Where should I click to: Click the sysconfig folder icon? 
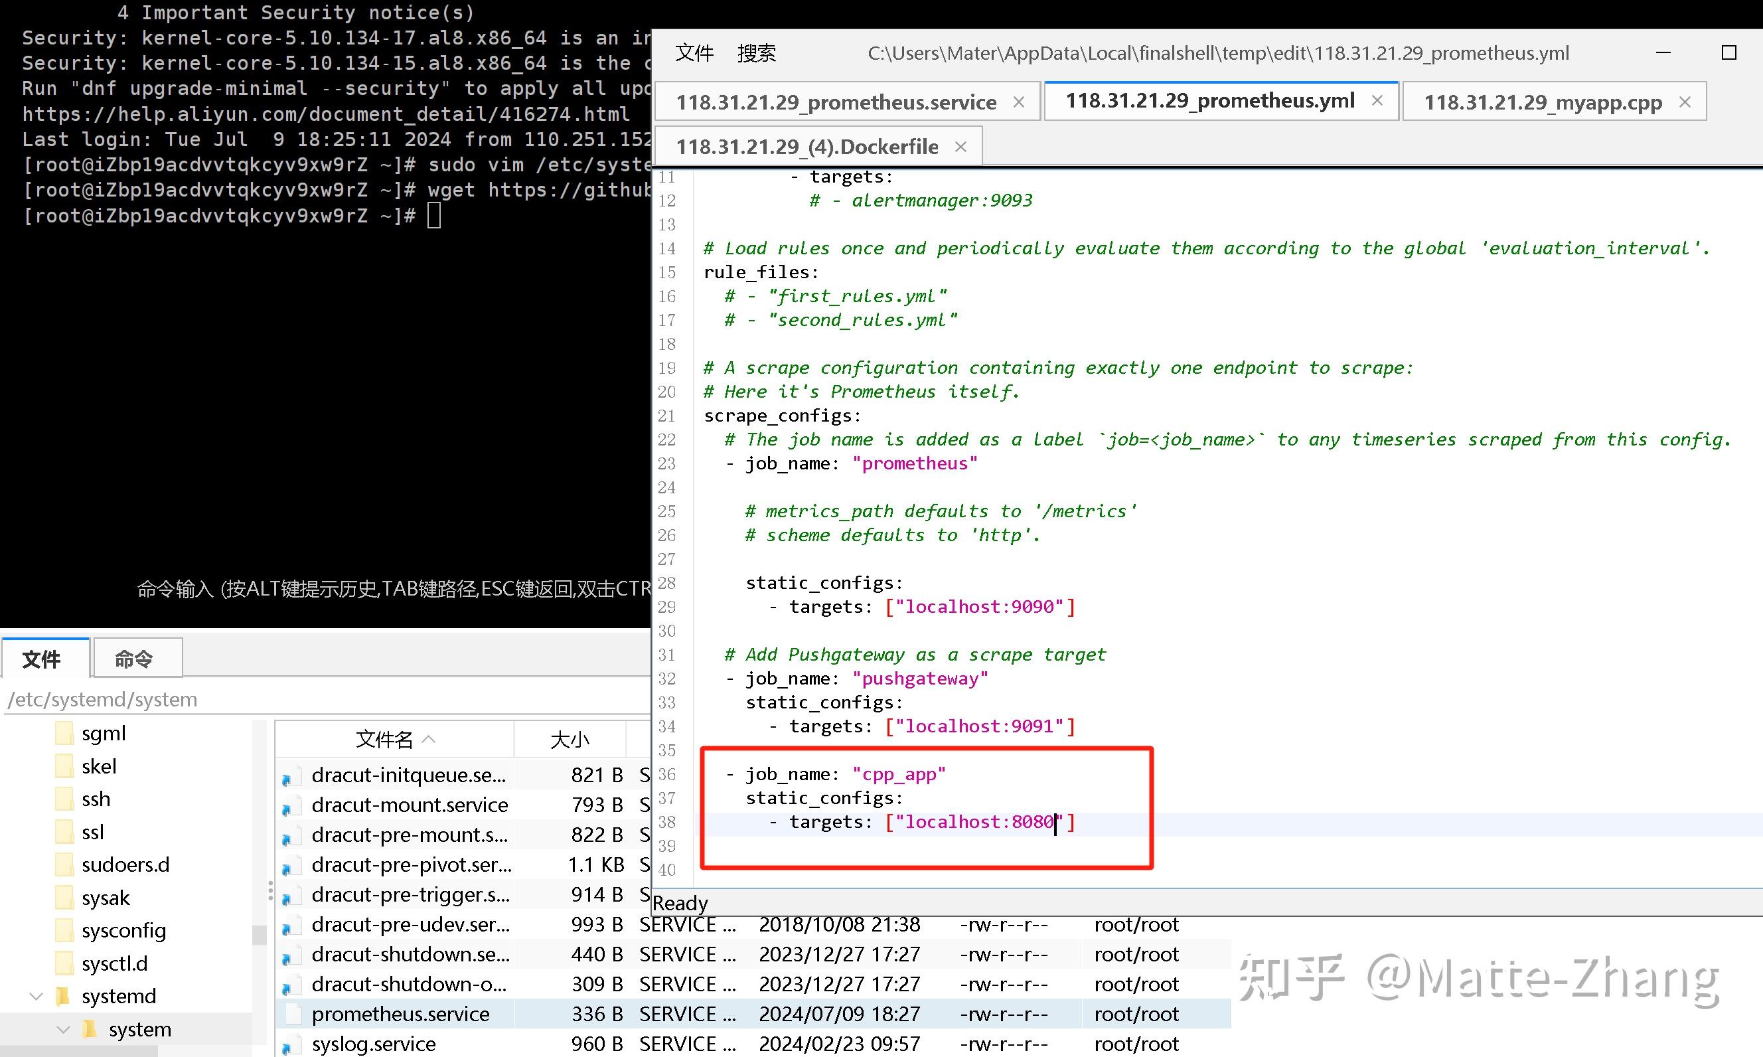64,930
